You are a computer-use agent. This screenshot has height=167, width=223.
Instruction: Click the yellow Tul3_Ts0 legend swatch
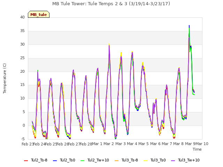pyautogui.click(x=146, y=161)
